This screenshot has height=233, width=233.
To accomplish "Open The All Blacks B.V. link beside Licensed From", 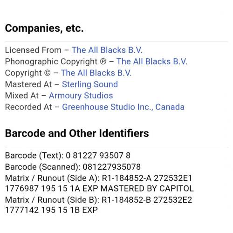I will click(107, 50).
